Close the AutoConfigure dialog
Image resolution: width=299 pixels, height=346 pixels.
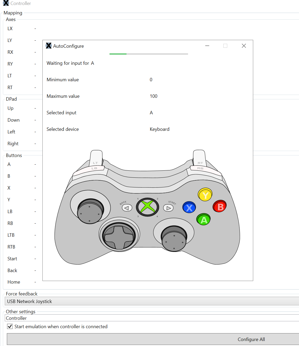[244, 46]
